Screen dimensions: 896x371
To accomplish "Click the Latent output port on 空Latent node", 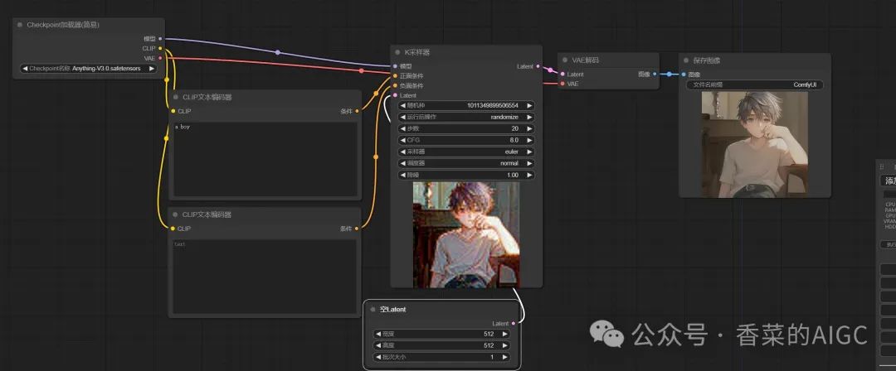I will pyautogui.click(x=514, y=324).
